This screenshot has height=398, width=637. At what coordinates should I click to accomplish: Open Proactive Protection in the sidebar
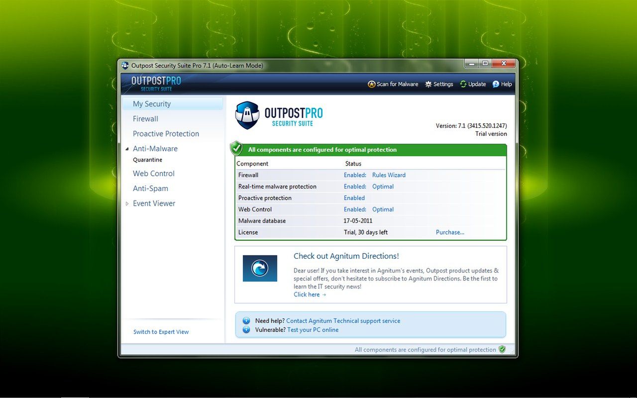tap(166, 134)
